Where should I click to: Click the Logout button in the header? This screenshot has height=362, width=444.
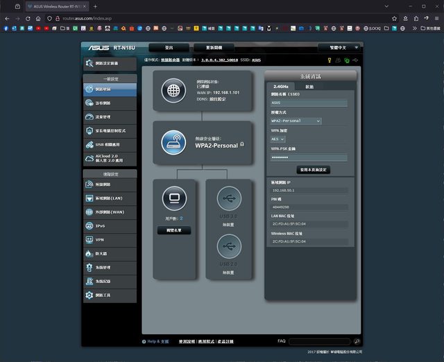pos(169,48)
